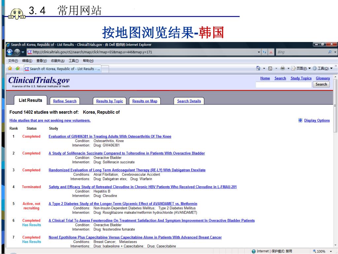Click the Print printer icon
The image size is (338, 254).
[x=283, y=68]
